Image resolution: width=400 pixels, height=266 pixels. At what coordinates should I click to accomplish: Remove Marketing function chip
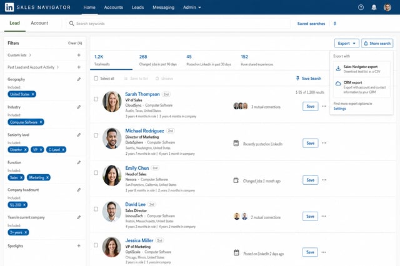(x=47, y=177)
